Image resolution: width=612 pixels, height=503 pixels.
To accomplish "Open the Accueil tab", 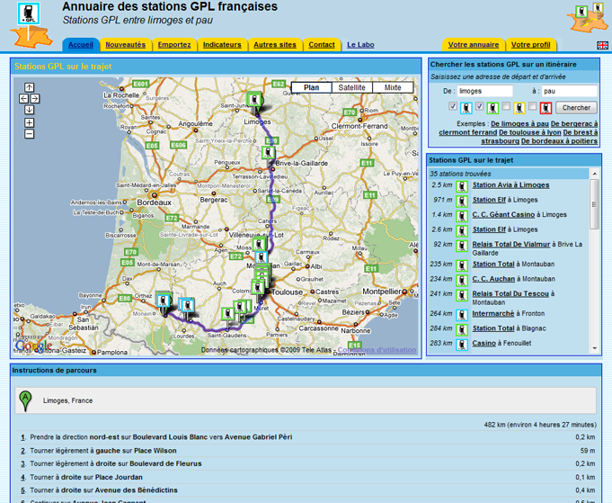I will point(81,45).
